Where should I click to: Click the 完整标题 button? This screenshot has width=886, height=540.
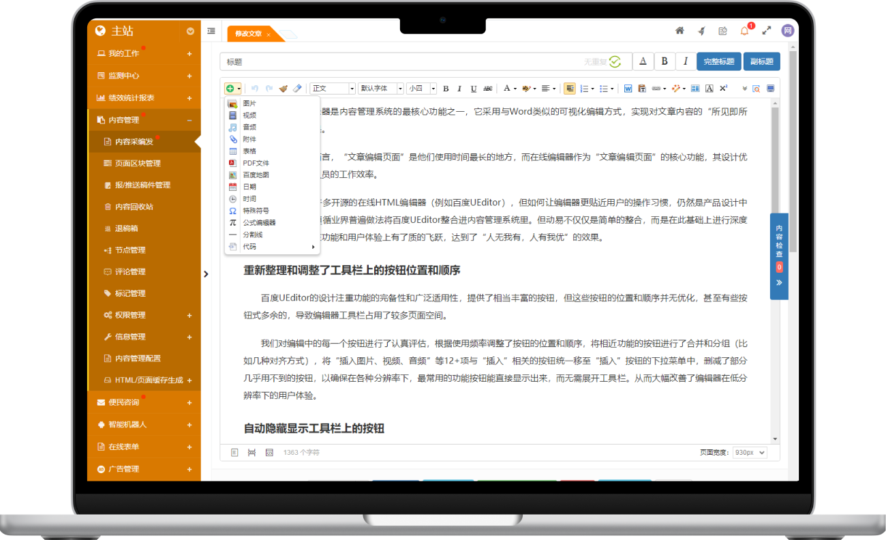click(x=718, y=61)
